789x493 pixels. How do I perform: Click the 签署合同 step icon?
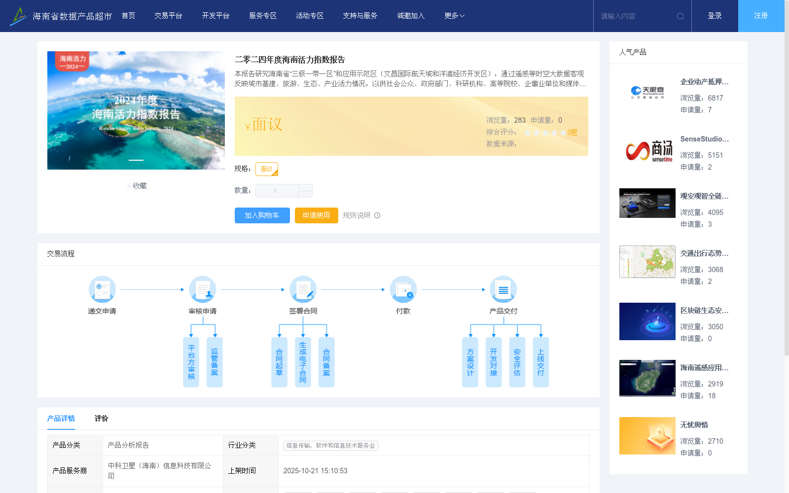pyautogui.click(x=303, y=289)
